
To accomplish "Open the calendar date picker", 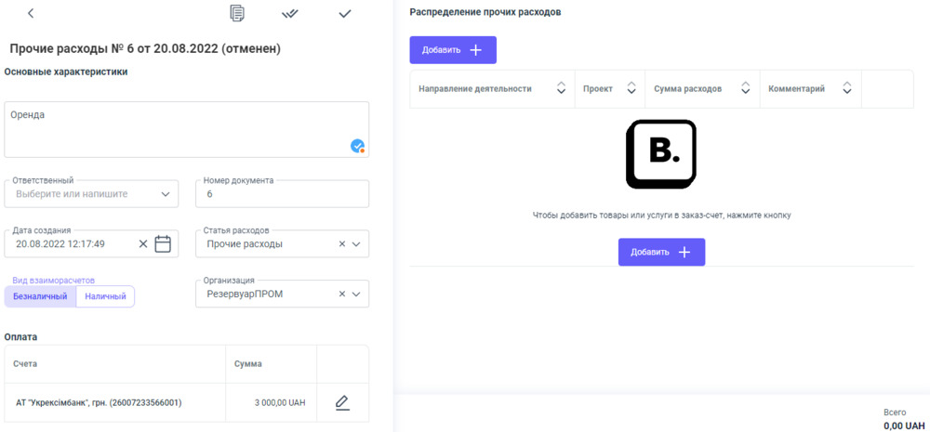I will tap(163, 244).
